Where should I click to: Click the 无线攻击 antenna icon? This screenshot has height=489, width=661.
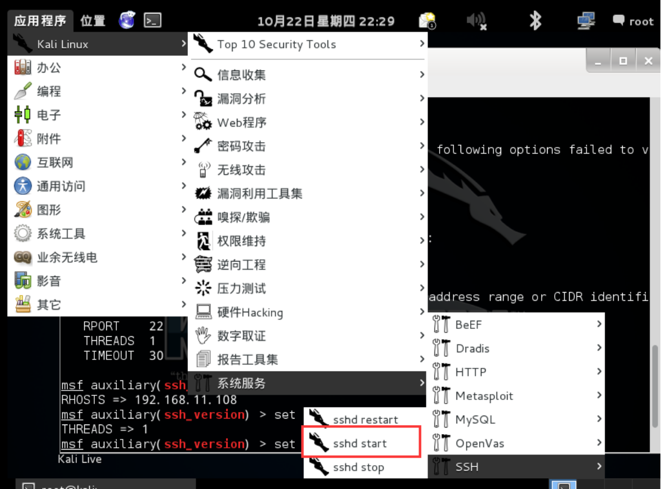pos(203,170)
